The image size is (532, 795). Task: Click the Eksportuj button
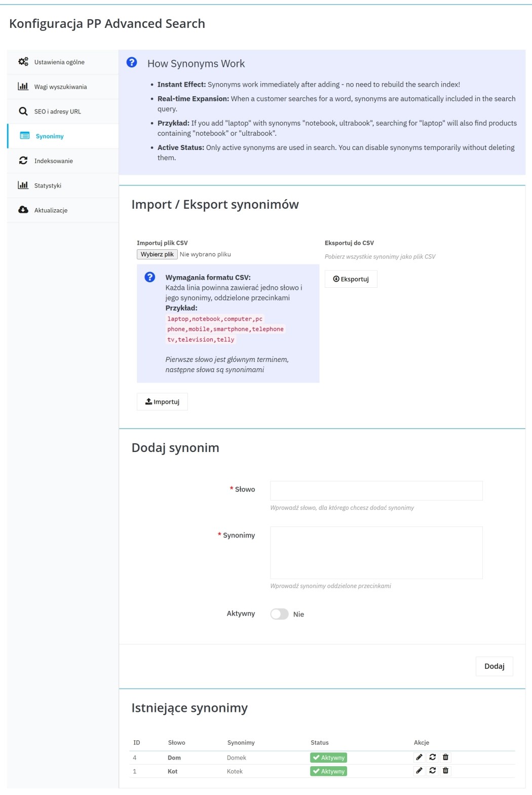click(351, 279)
